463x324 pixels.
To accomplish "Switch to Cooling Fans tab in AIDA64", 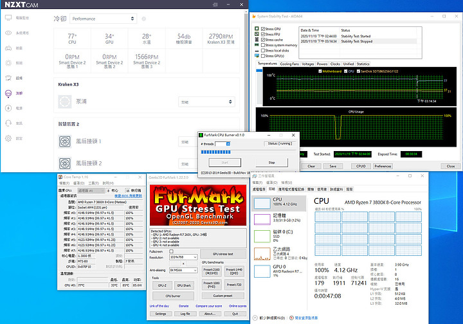I will [x=289, y=64].
